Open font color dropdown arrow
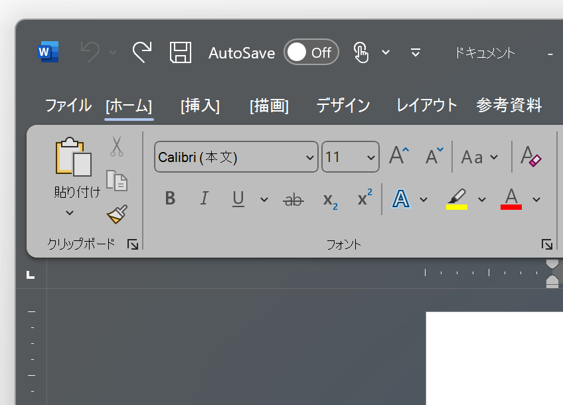Viewport: 563px width, 405px height. [x=536, y=200]
